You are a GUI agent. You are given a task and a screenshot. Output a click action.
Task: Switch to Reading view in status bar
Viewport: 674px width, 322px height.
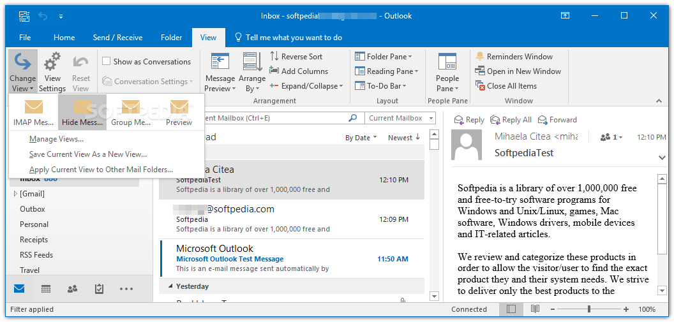coord(535,309)
